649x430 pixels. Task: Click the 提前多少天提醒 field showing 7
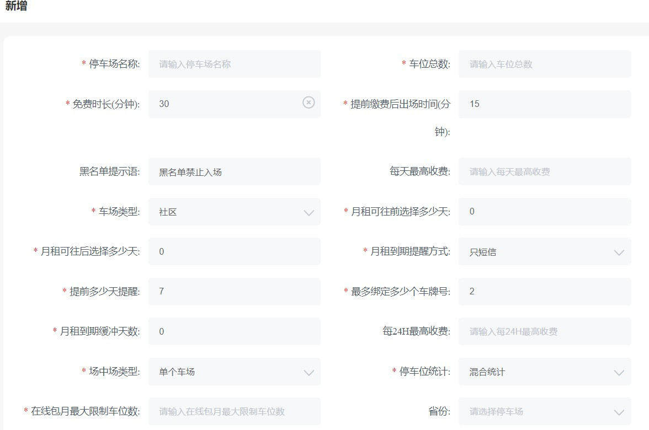point(234,292)
